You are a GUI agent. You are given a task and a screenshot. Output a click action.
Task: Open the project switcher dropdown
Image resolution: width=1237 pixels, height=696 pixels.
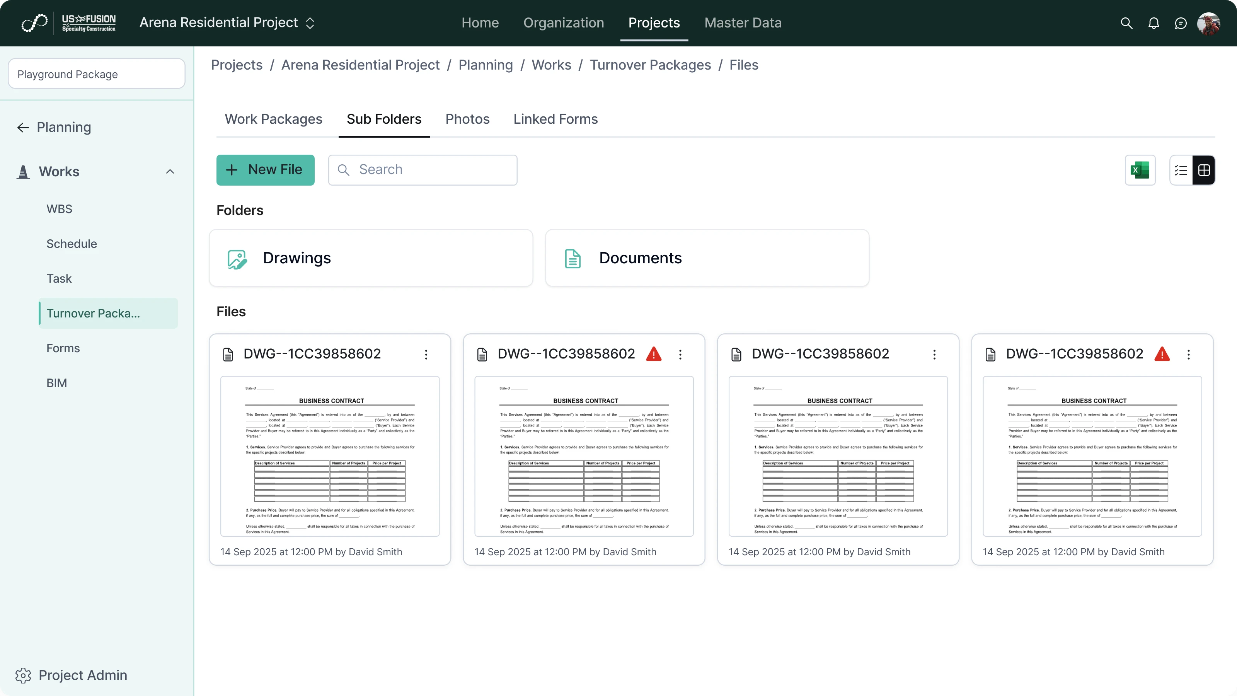pyautogui.click(x=310, y=23)
